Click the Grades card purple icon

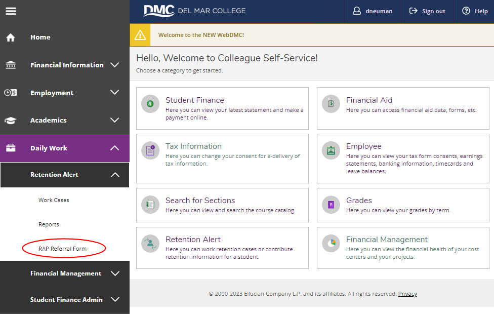tap(331, 205)
